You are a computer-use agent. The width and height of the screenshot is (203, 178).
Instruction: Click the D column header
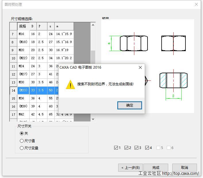(33, 26)
